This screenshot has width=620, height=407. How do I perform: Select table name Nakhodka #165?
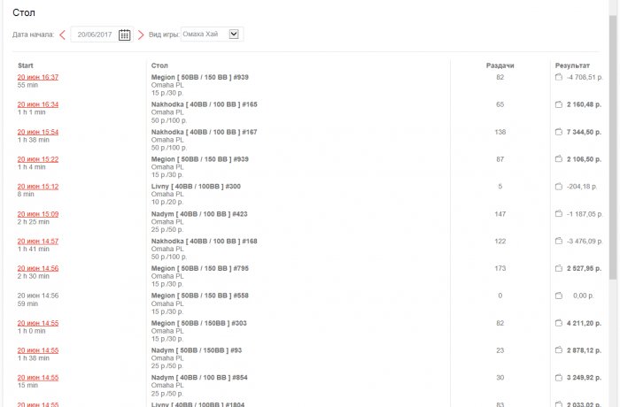(204, 104)
